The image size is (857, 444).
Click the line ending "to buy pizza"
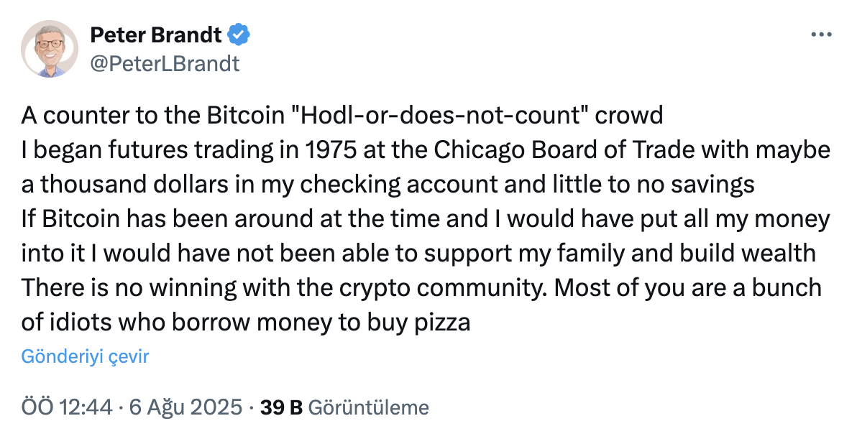(x=245, y=322)
